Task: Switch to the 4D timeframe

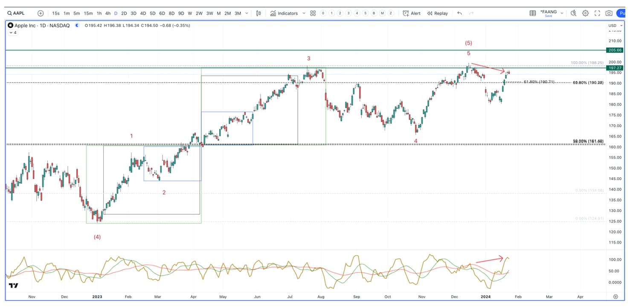Action: click(143, 13)
